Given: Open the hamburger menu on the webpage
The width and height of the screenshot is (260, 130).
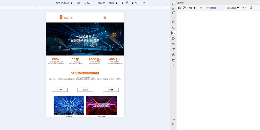Looking at the screenshot, I should coord(105,18).
